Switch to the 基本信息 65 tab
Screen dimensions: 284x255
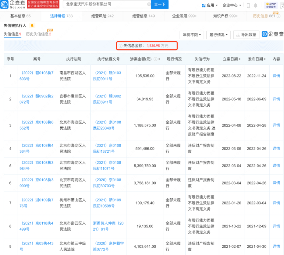[x=20, y=16]
